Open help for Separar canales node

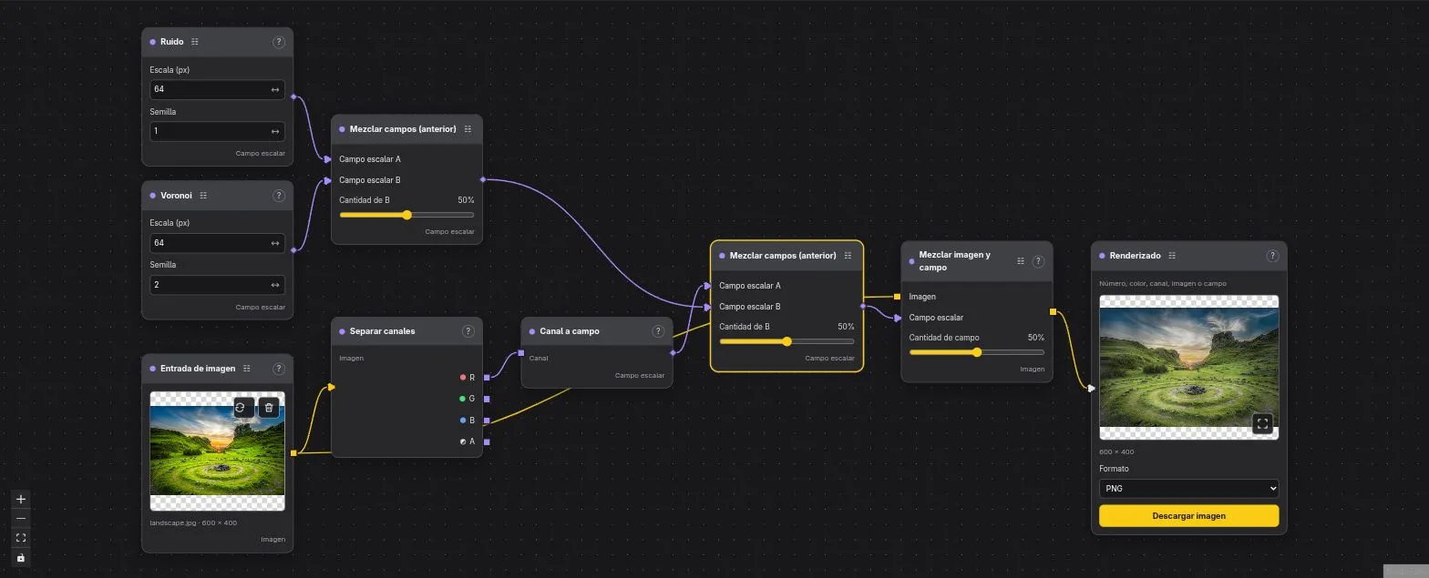468,331
